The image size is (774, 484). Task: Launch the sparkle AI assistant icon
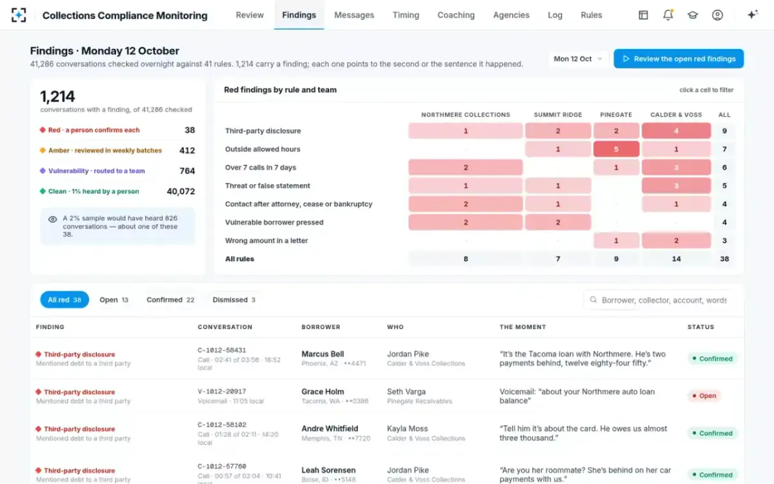coord(752,15)
